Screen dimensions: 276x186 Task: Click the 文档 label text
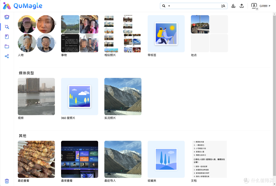[194, 181]
